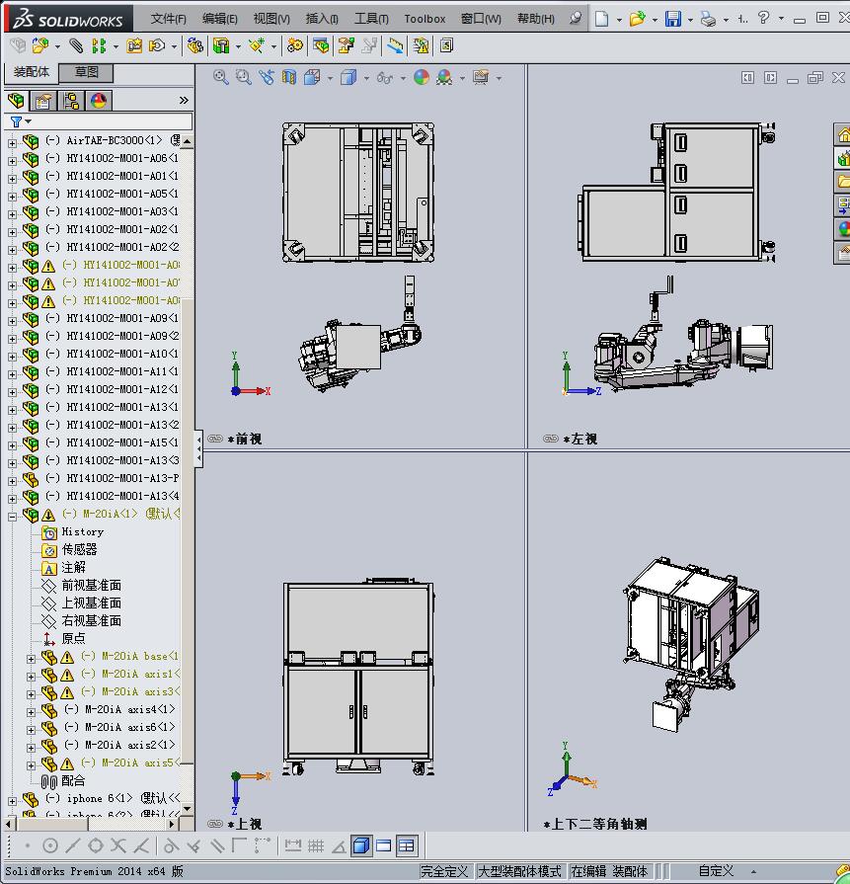
Task: Collapse the M-20iA<1> assembly tree node
Action: click(x=12, y=515)
